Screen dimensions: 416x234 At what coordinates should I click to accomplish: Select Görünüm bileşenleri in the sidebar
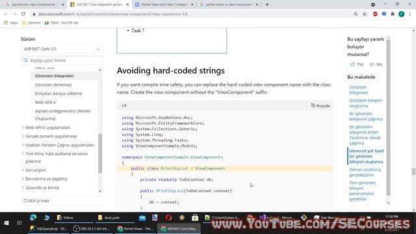coord(54,76)
